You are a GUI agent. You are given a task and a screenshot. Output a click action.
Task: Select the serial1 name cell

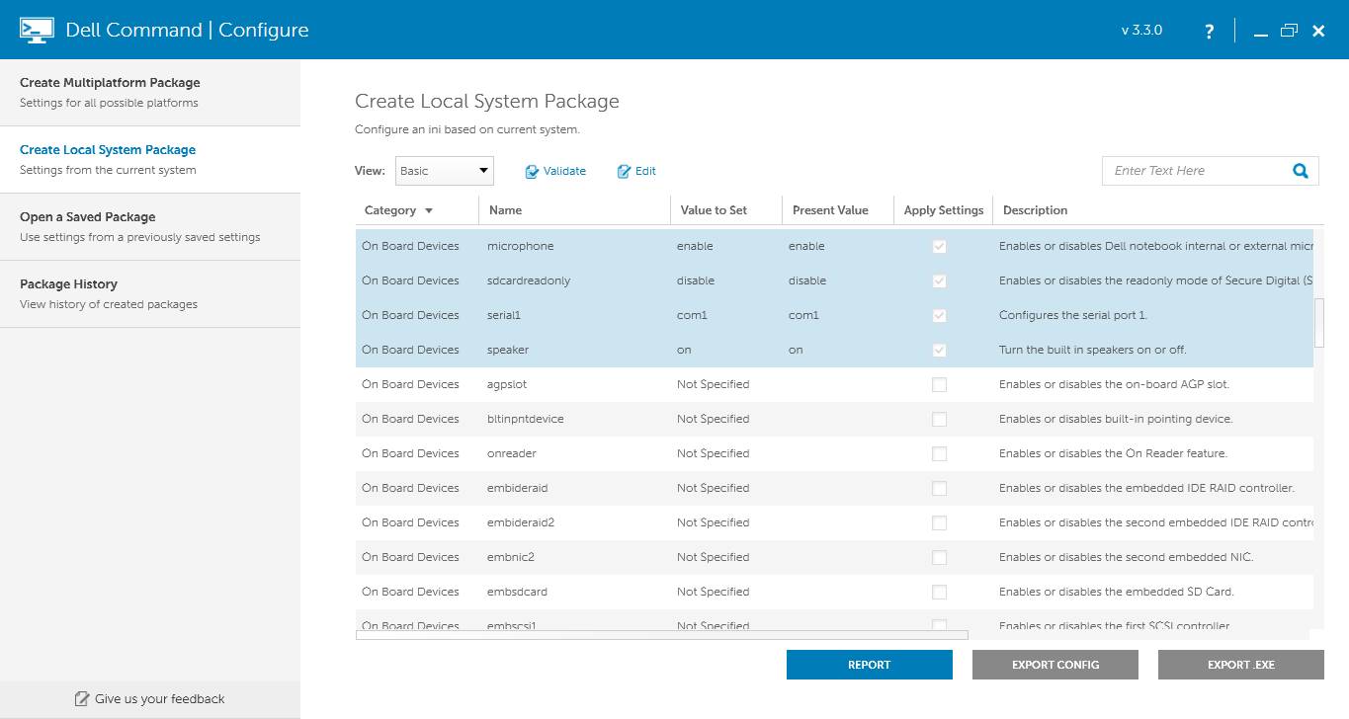point(504,316)
